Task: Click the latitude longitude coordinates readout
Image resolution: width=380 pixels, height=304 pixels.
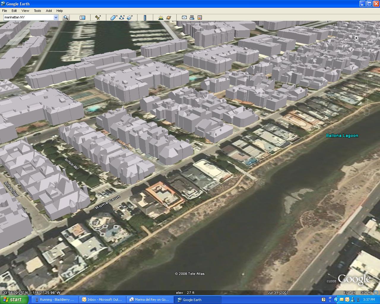Action: pyautogui.click(x=31, y=293)
